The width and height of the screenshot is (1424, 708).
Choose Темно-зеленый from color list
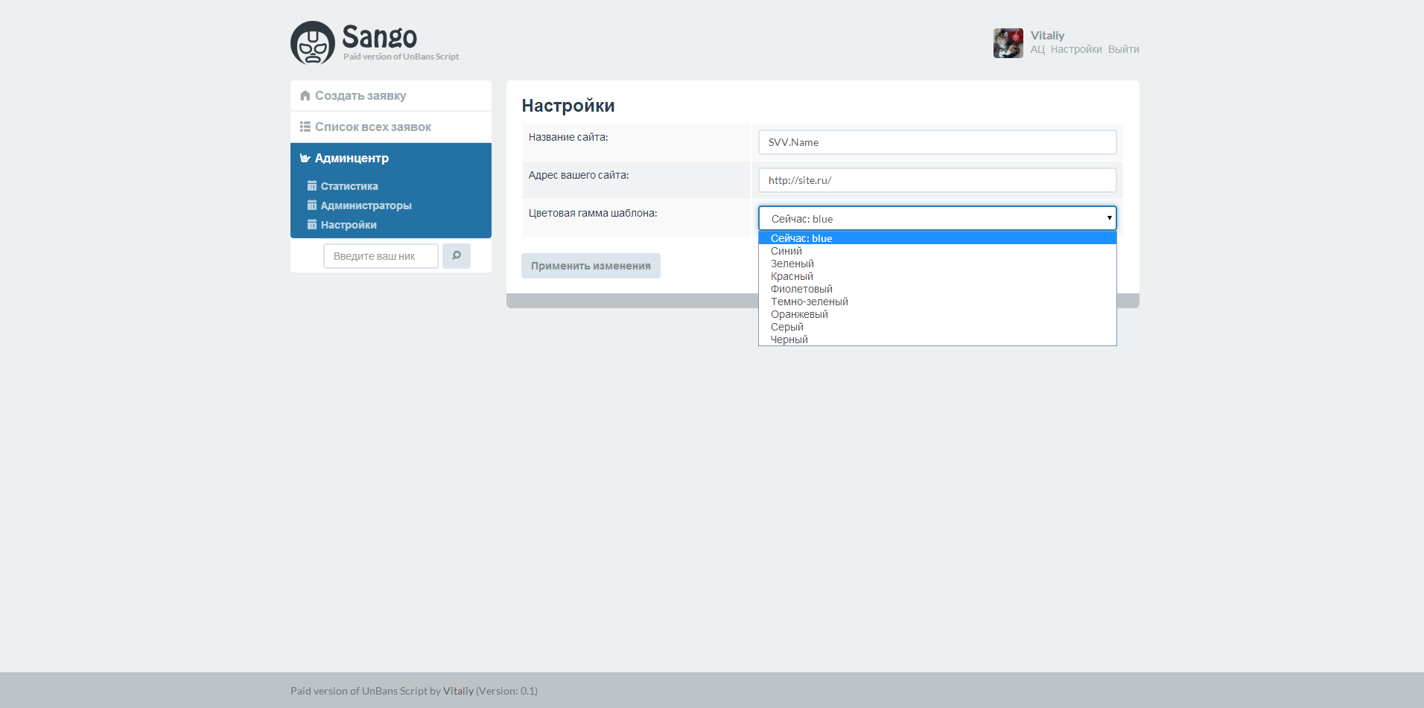pyautogui.click(x=938, y=302)
